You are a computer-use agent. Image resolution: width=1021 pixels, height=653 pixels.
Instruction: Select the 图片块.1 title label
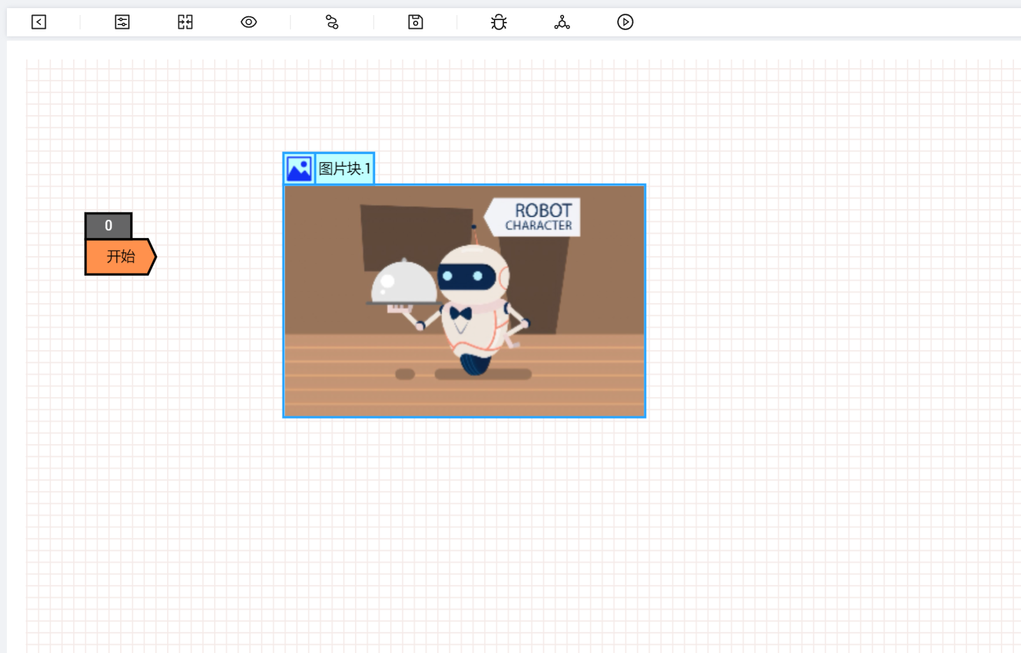pyautogui.click(x=345, y=168)
